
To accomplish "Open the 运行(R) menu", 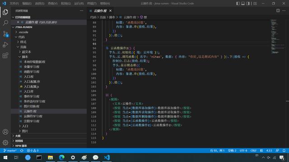I will point(79,4).
